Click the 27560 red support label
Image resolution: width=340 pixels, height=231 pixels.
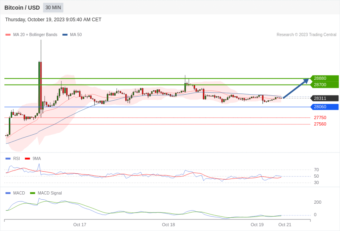click(320, 124)
